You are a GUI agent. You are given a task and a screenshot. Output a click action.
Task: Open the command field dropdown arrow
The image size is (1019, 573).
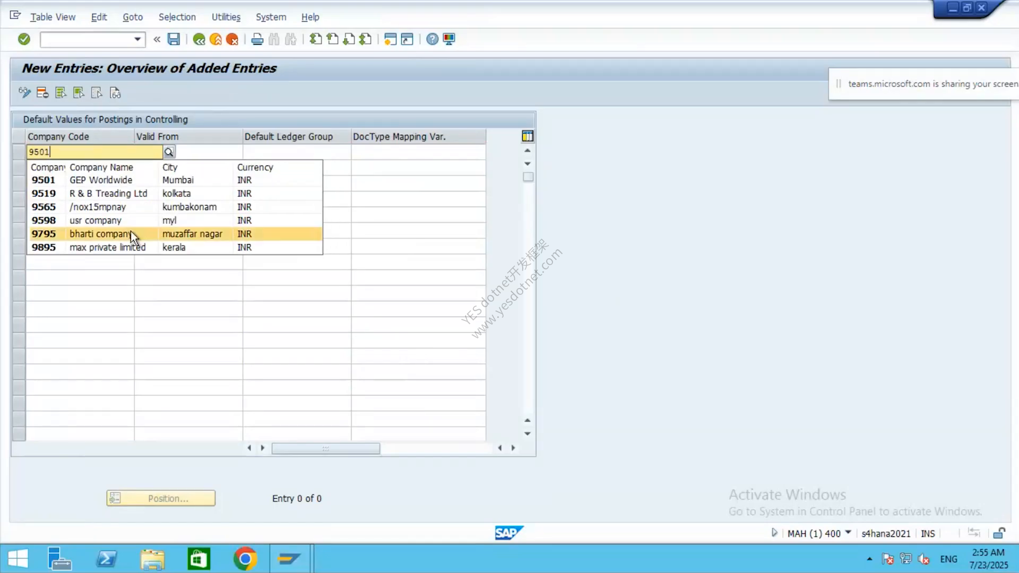tap(137, 39)
